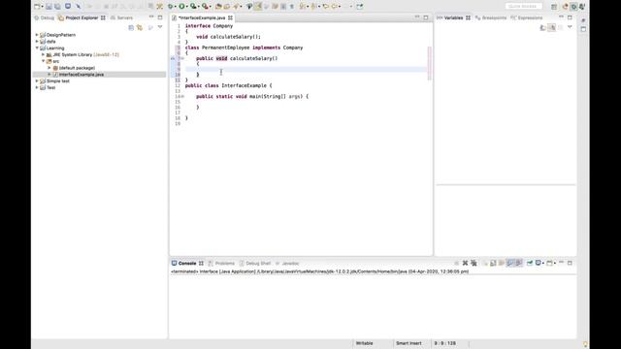Click the cursor position status entry
Image resolution: width=621 pixels, height=349 pixels.
pyautogui.click(x=445, y=343)
